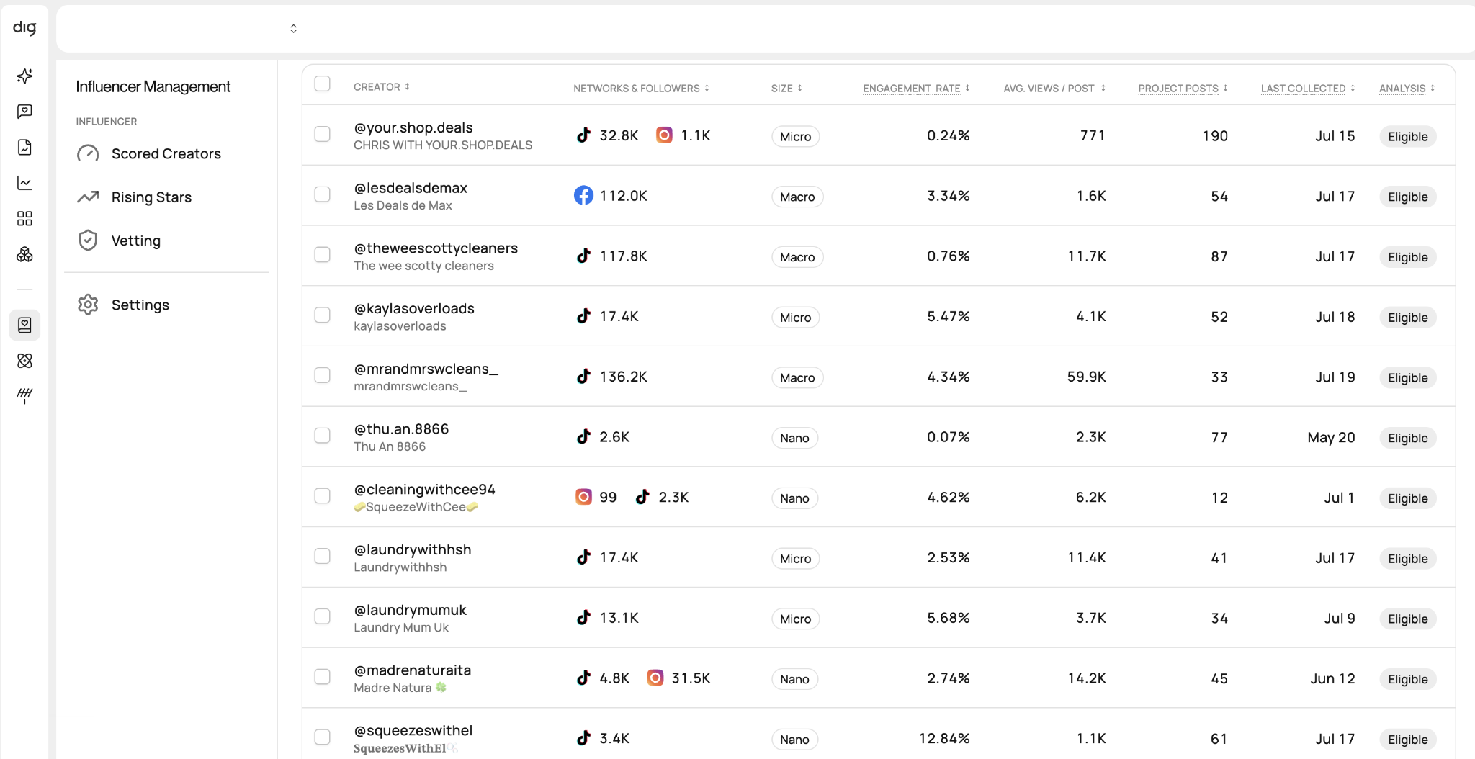Sort by Analysis column
Image resolution: width=1475 pixels, height=759 pixels.
(1407, 88)
